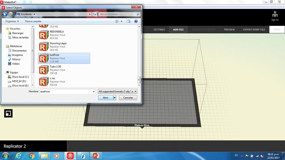Click the search magnifier icon
This screenshot has width=285, height=160.
point(138,14)
